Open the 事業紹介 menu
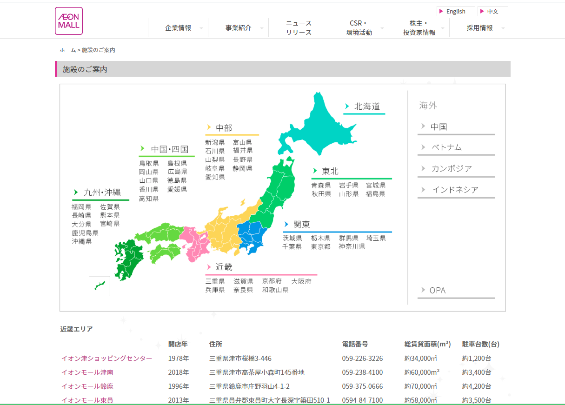Screen dimensions: 565x405 239,28
